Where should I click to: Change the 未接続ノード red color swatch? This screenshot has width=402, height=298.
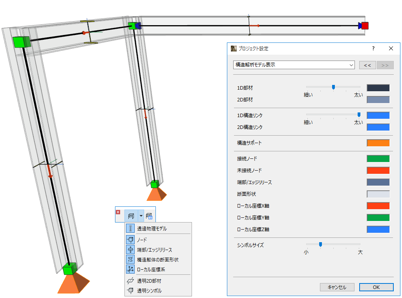(x=378, y=171)
